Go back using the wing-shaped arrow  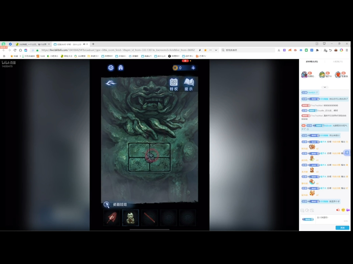[111, 83]
